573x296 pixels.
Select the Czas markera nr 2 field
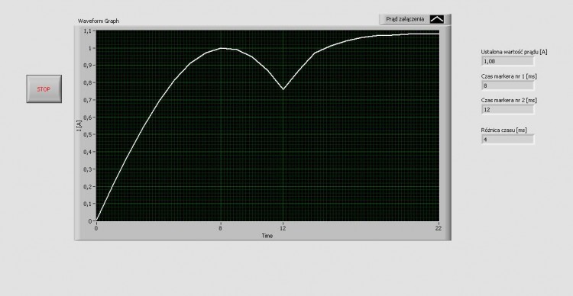pyautogui.click(x=507, y=110)
